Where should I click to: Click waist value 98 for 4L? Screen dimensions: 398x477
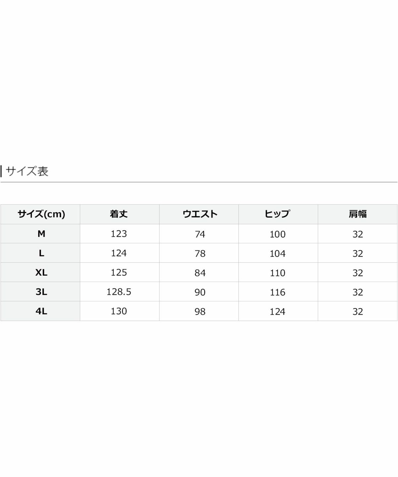click(200, 311)
